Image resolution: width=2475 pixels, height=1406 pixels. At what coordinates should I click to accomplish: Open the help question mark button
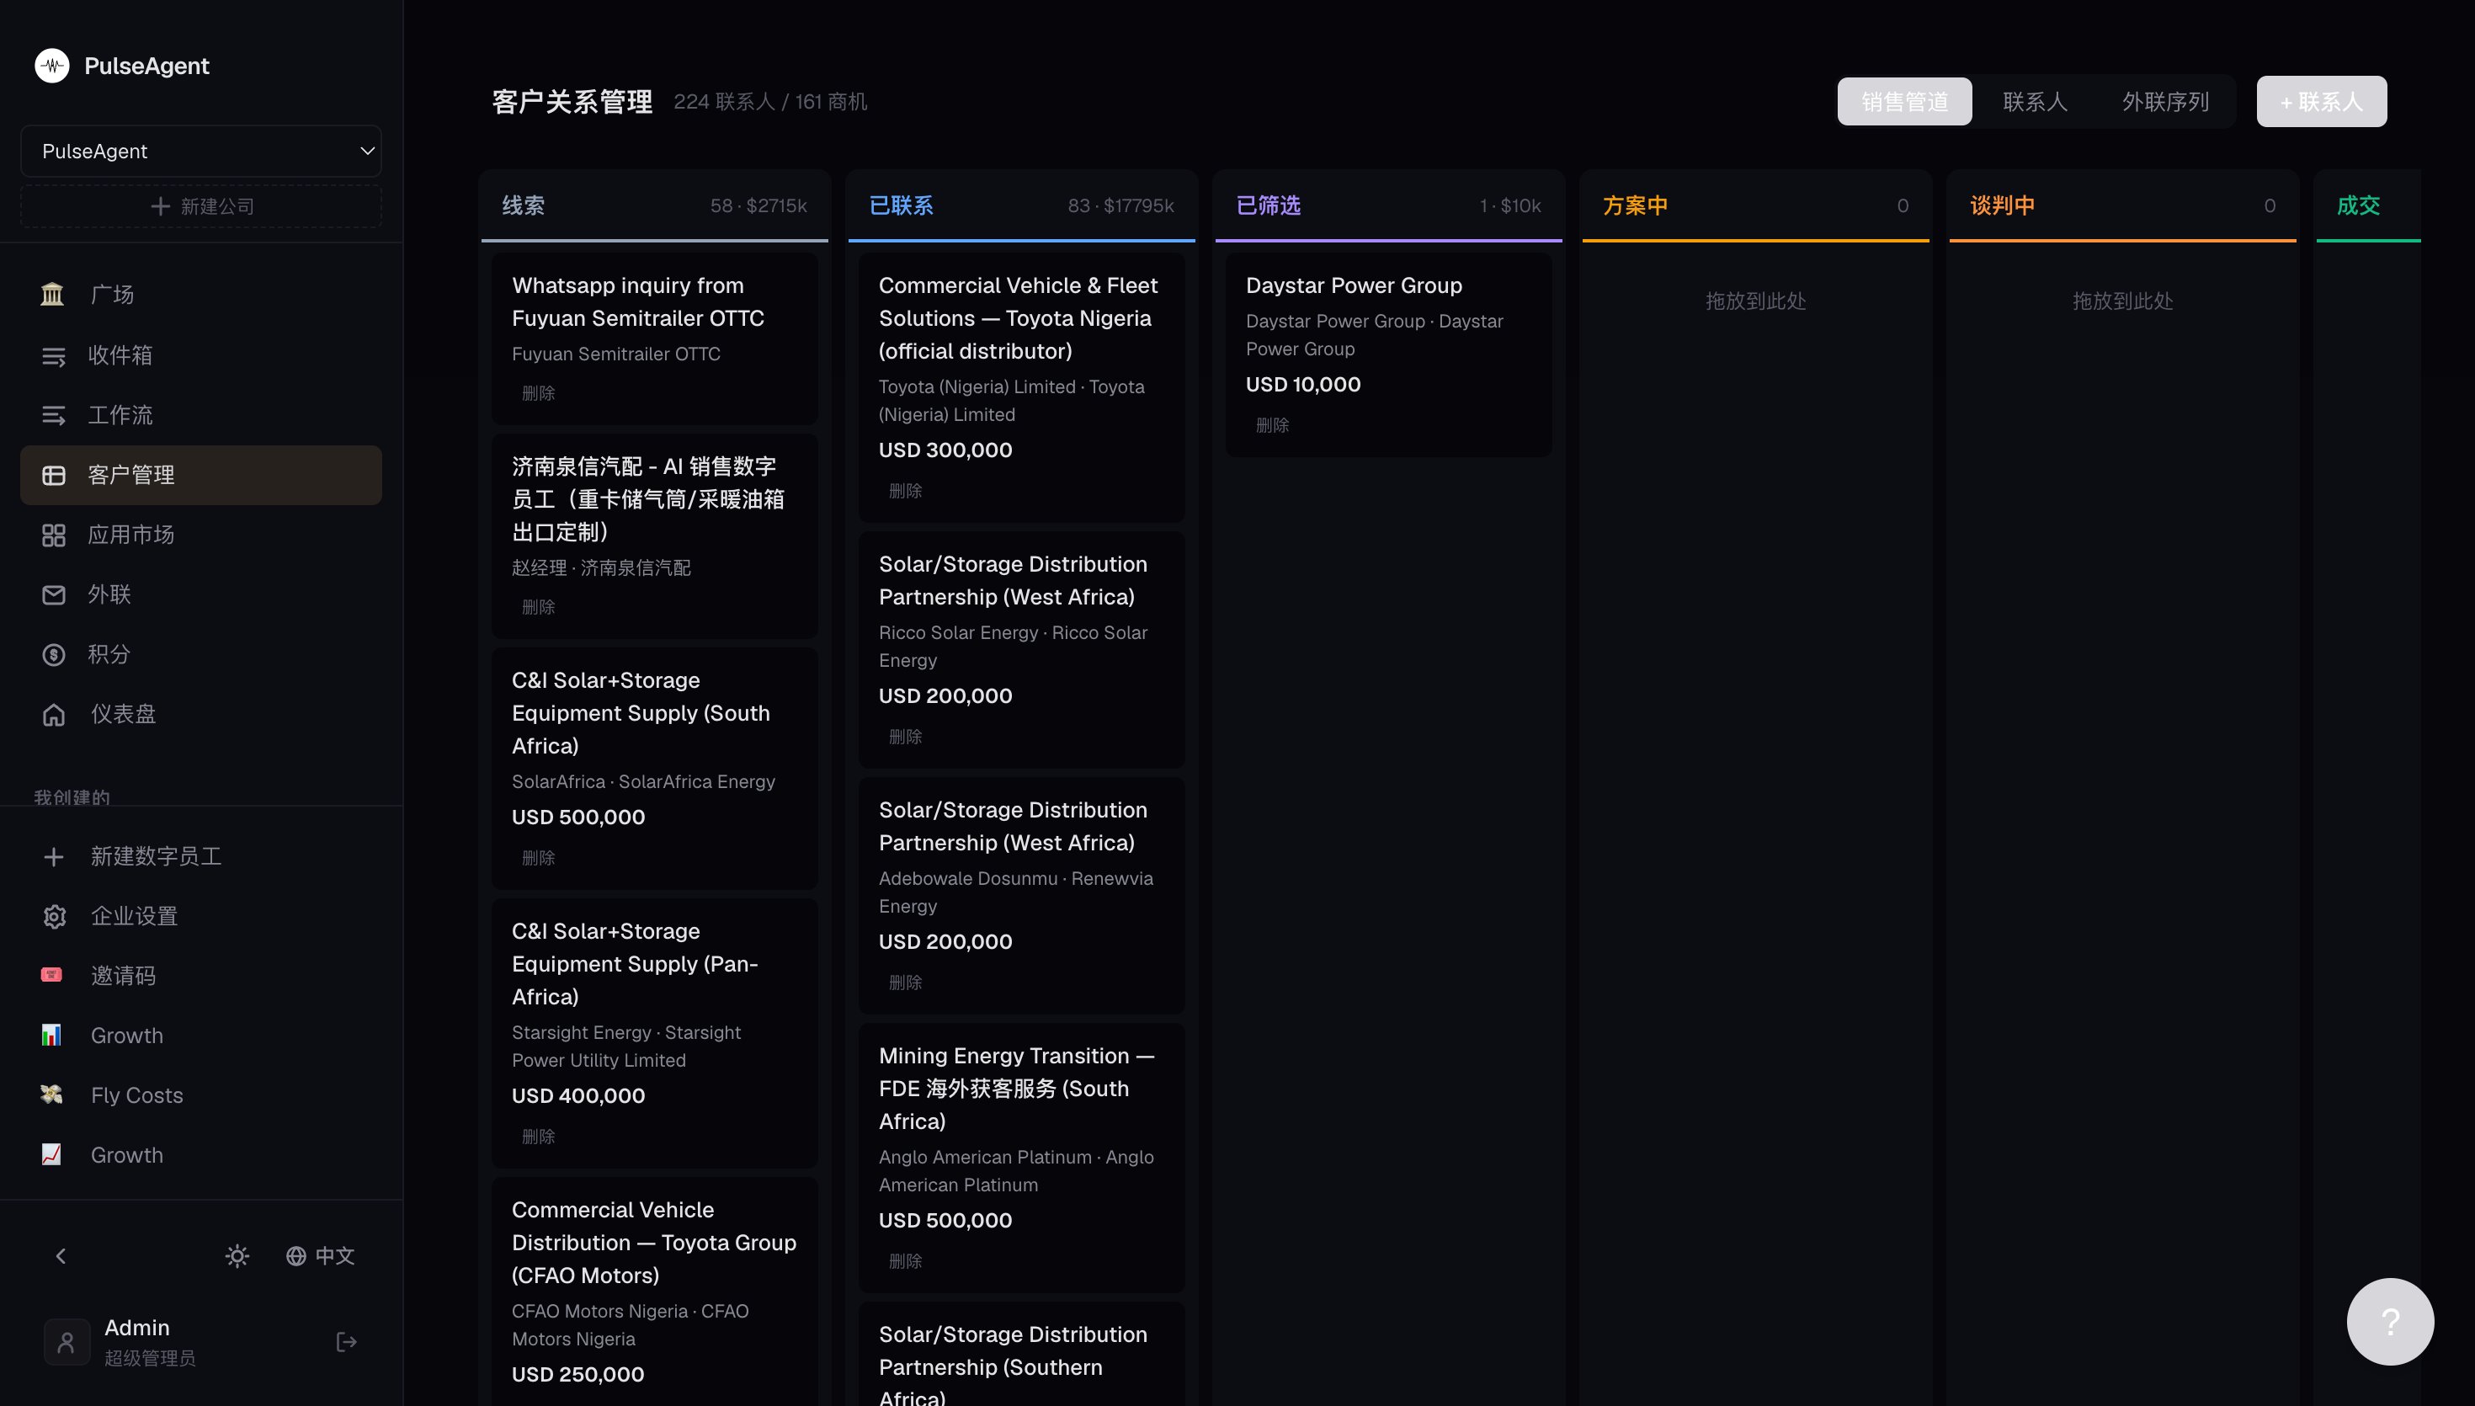[x=2390, y=1322]
